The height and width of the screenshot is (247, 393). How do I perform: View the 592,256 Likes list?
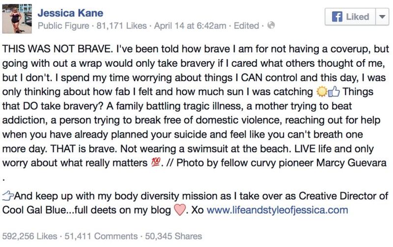click(29, 236)
